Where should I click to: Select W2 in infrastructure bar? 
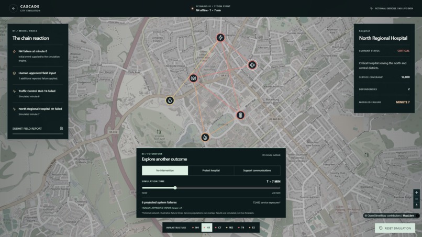coord(230,228)
